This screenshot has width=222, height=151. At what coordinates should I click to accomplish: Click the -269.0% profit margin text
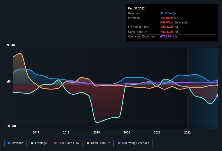click(174, 22)
